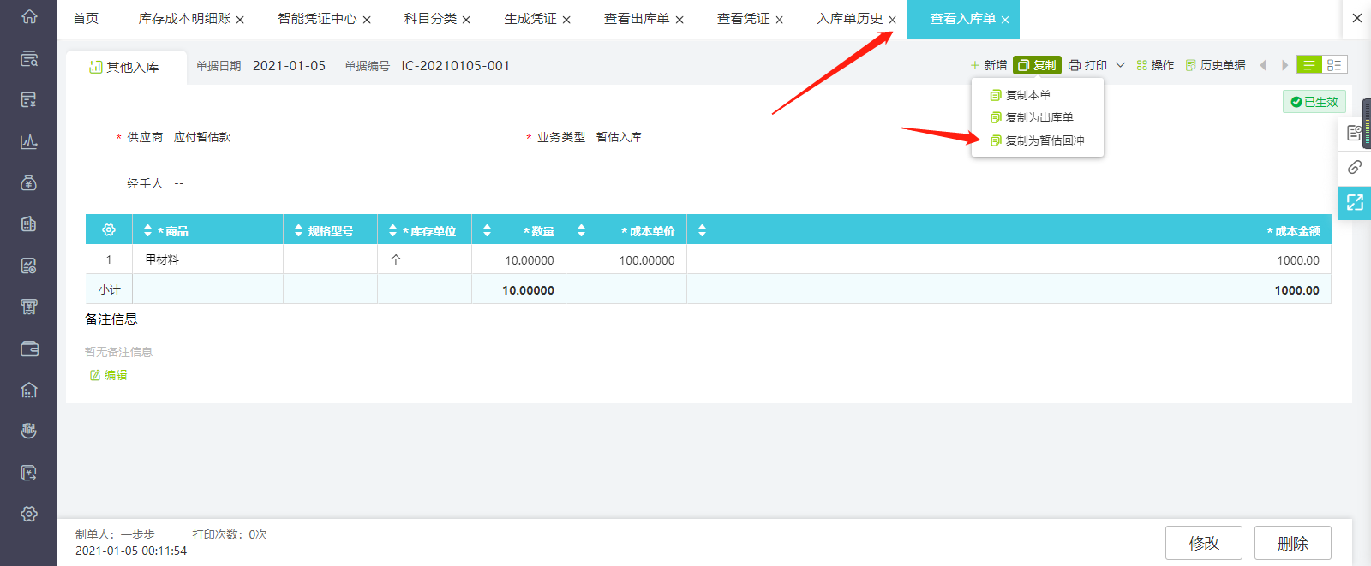Open the print options dropdown arrow

1120,65
